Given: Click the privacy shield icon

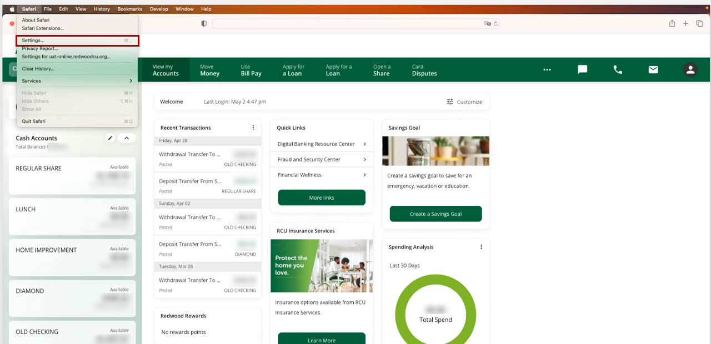Looking at the screenshot, I should click(x=204, y=23).
